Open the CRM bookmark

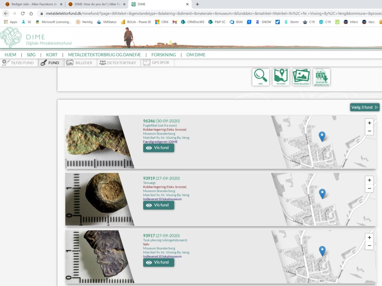(x=162, y=22)
